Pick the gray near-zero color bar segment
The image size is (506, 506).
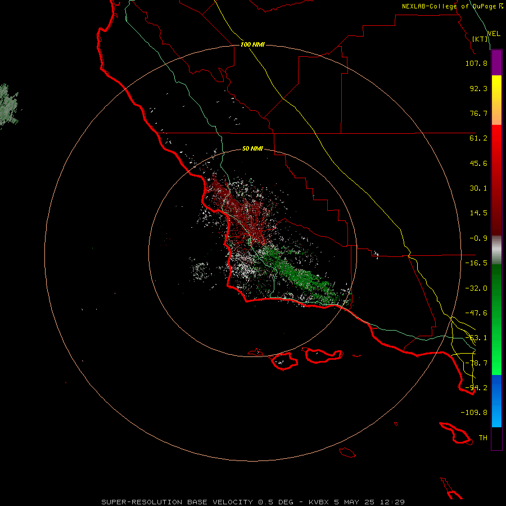[496, 250]
